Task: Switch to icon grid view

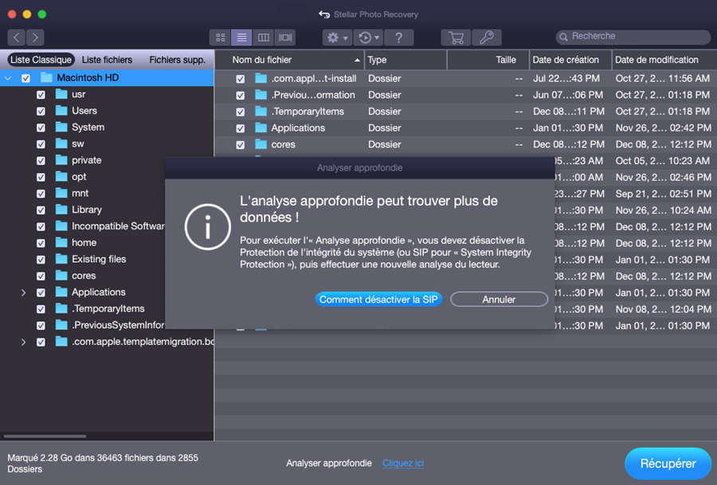Action: (220, 37)
